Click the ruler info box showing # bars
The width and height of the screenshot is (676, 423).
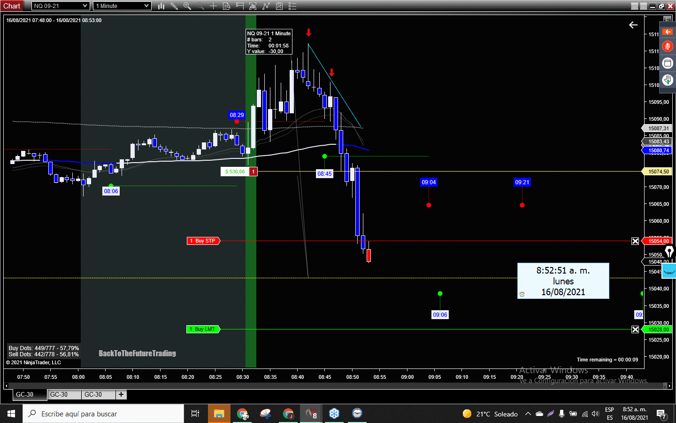[x=269, y=42]
